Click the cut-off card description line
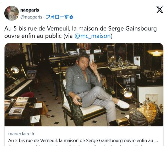Viewport: 166px width, 146px height. (75, 145)
